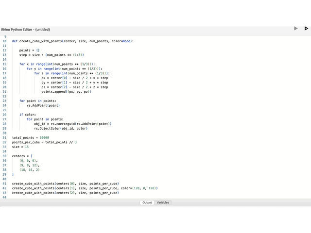Click the Rhino Python Editor title text

tap(26, 30)
